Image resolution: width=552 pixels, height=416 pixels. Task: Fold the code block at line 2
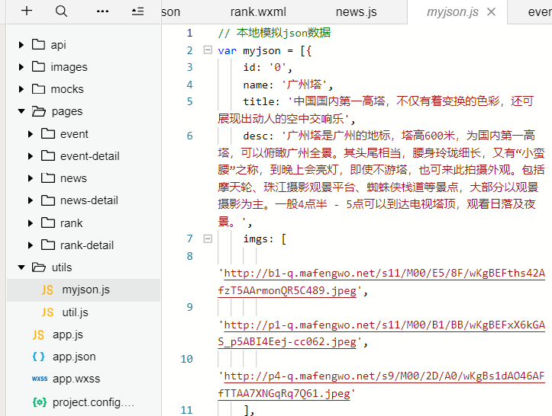coord(208,50)
